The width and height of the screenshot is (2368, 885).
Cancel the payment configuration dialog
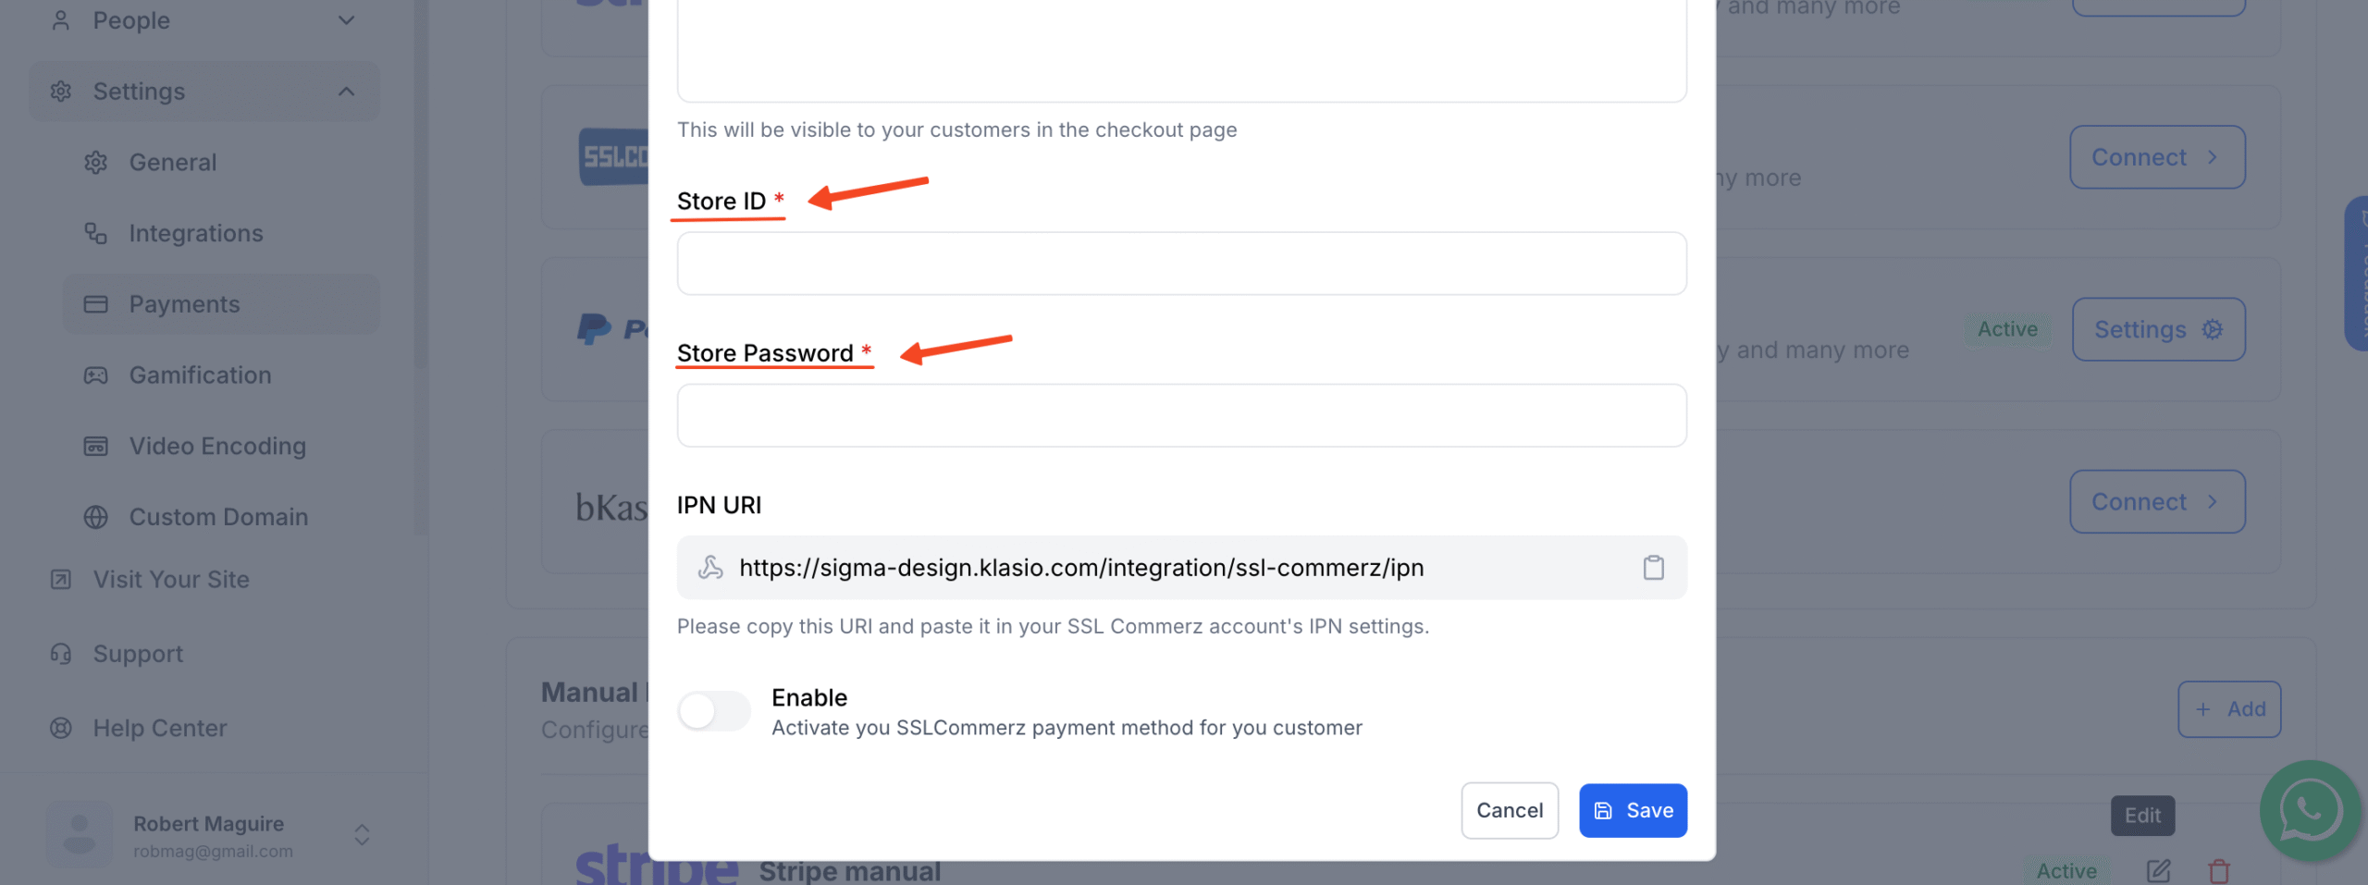1510,810
